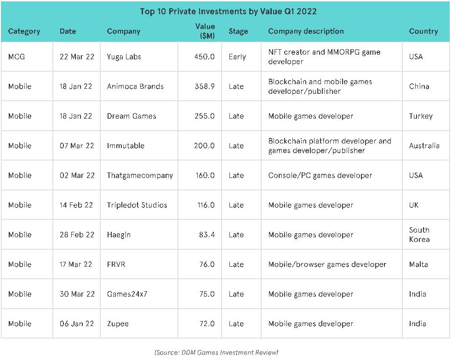The height and width of the screenshot is (356, 452).
Task: Click the Zupee company name
Action: pos(118,323)
